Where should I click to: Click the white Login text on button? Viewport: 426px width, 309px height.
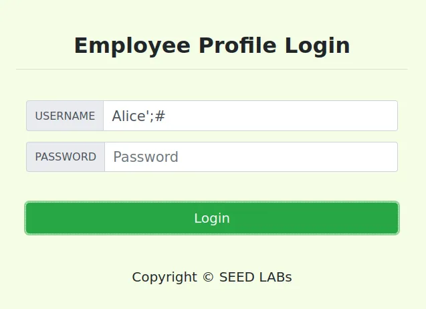coord(212,218)
